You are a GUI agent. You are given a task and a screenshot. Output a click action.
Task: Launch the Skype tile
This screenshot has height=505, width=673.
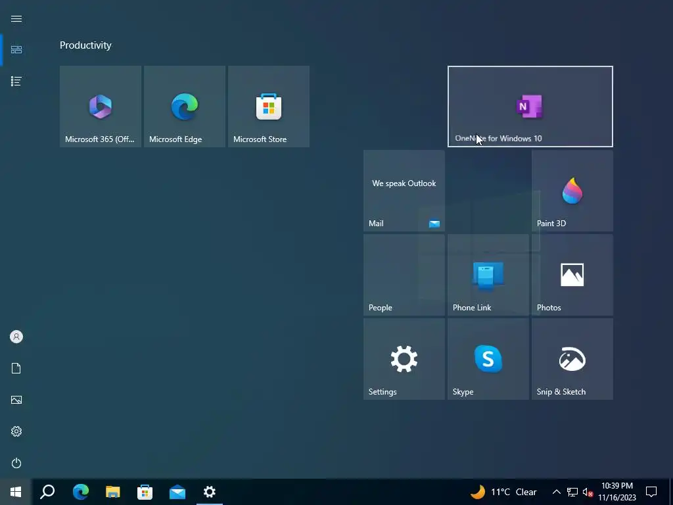[x=488, y=359]
